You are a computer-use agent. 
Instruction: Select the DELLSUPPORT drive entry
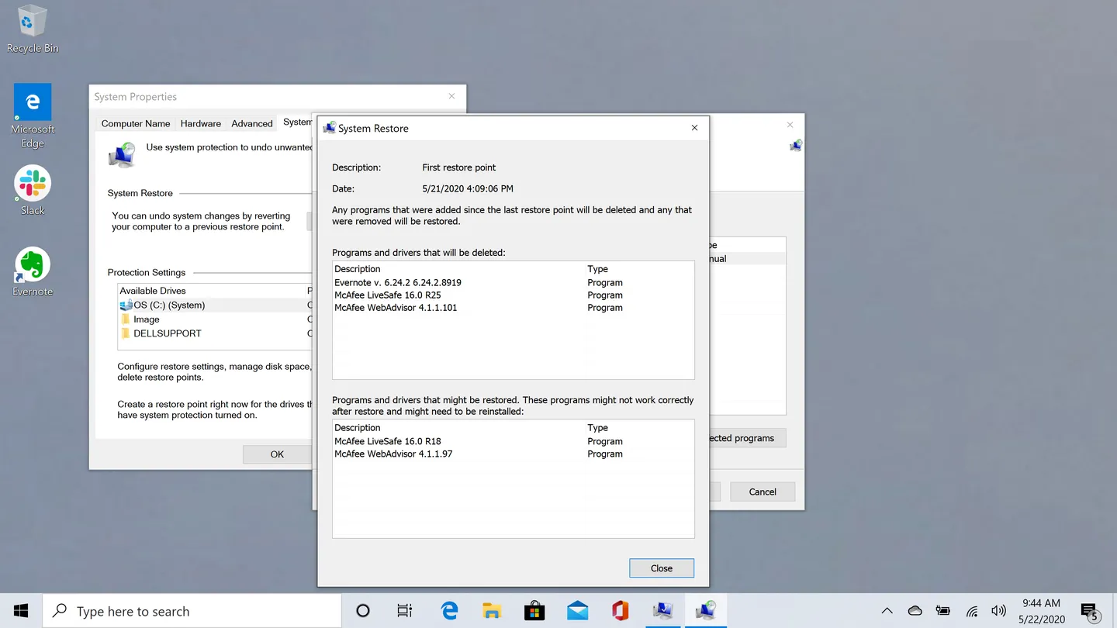coord(216,333)
